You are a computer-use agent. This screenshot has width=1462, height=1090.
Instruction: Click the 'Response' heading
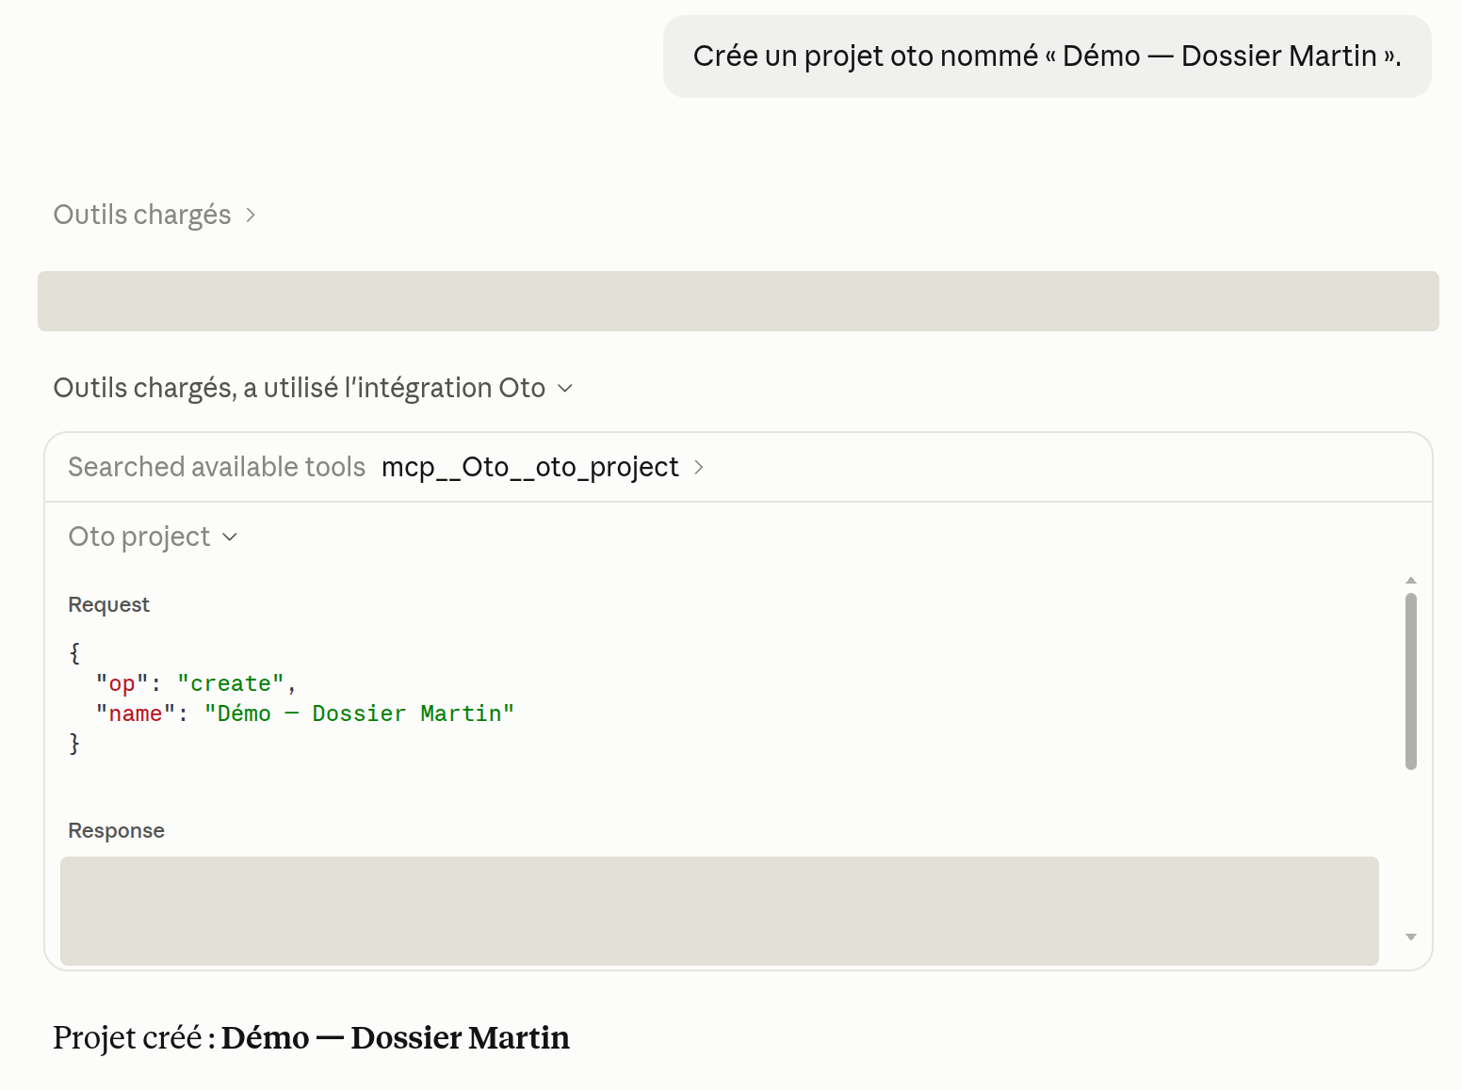116,831
